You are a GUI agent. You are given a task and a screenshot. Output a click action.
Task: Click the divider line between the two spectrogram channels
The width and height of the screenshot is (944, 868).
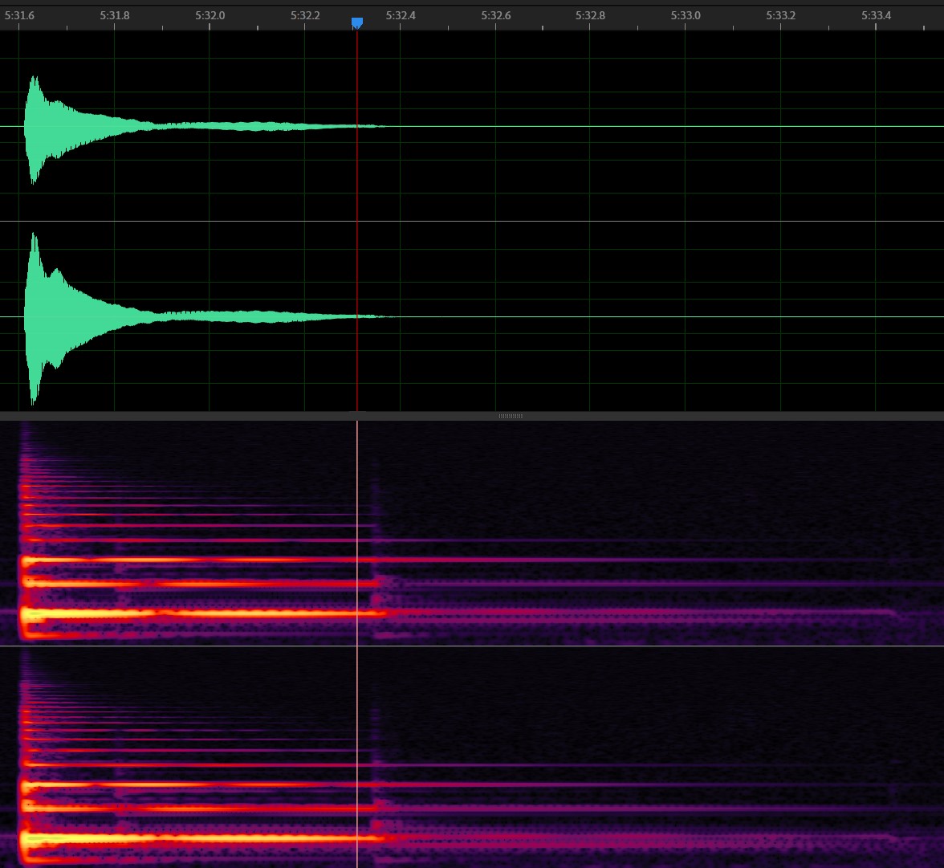562,646
